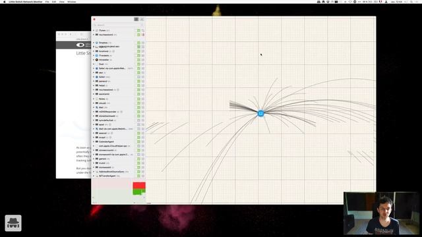The height and width of the screenshot is (237, 422).
Task: Toggle green checkbox for parsecd
Action: [x=138, y=81]
